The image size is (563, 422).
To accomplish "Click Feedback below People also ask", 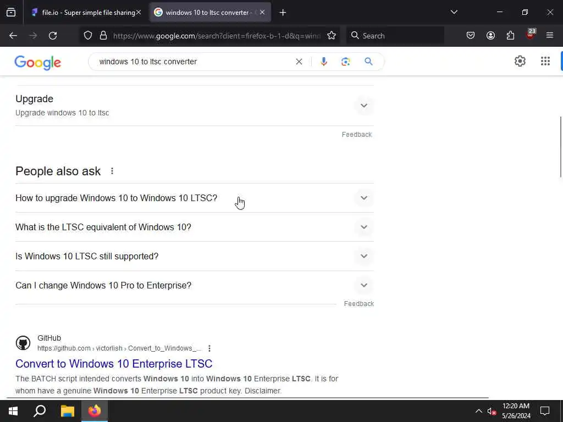I will 358,304.
